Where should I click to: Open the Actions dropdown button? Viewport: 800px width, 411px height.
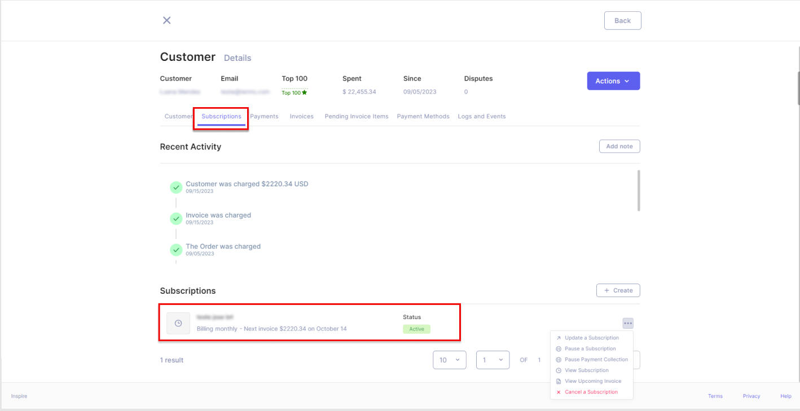(613, 81)
